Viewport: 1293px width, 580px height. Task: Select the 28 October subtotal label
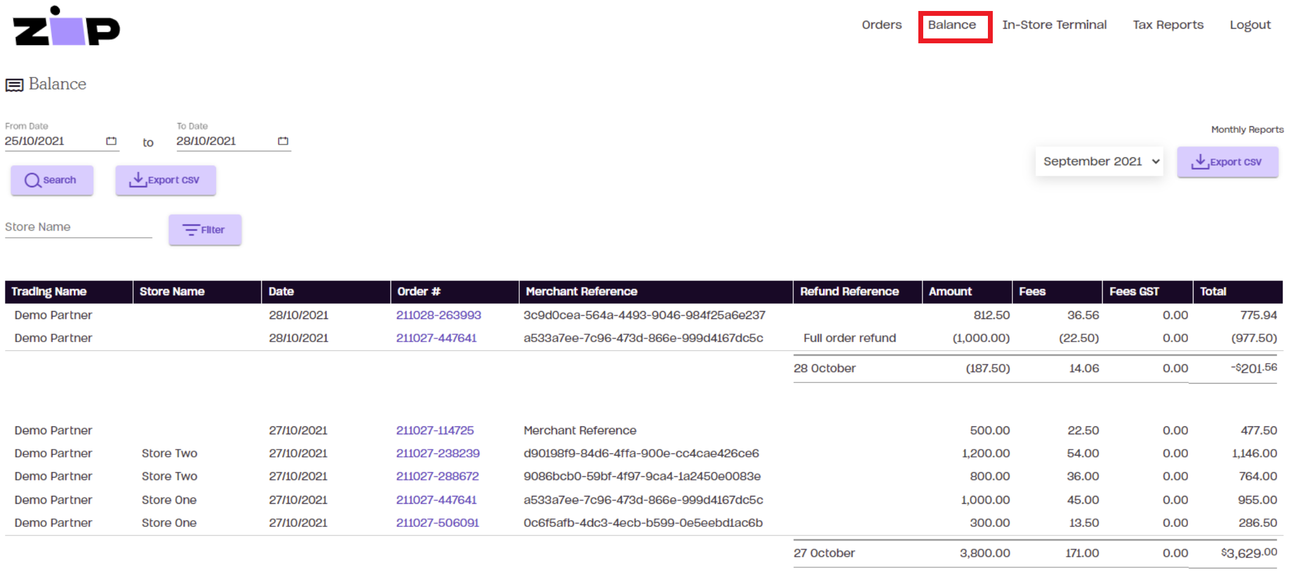point(824,368)
